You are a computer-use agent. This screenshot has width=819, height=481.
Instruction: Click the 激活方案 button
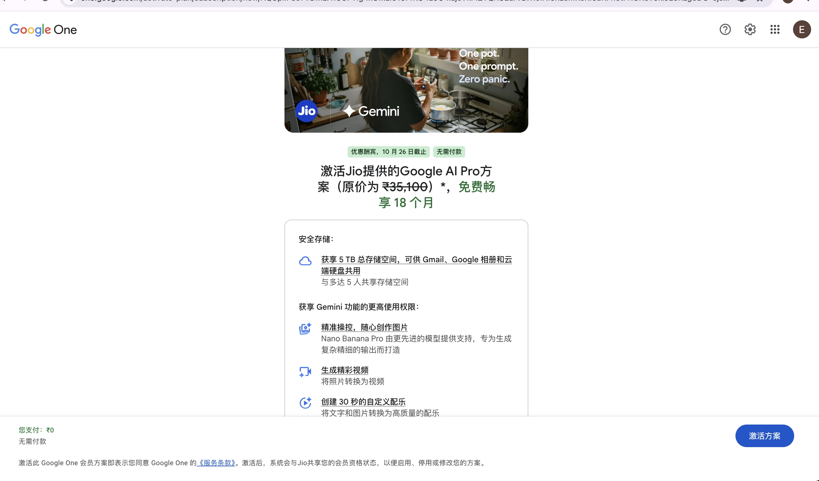(x=765, y=436)
